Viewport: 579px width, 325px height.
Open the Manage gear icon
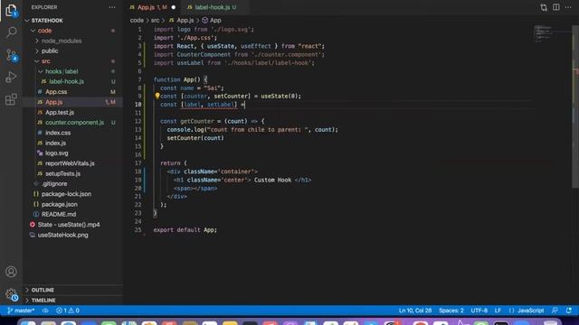[x=11, y=294]
